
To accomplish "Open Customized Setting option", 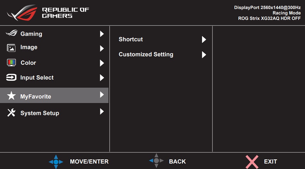I will click(146, 54).
